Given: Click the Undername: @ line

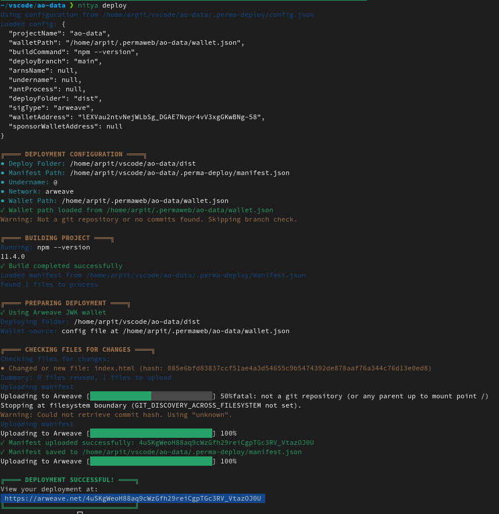Looking at the screenshot, I should click(x=29, y=182).
